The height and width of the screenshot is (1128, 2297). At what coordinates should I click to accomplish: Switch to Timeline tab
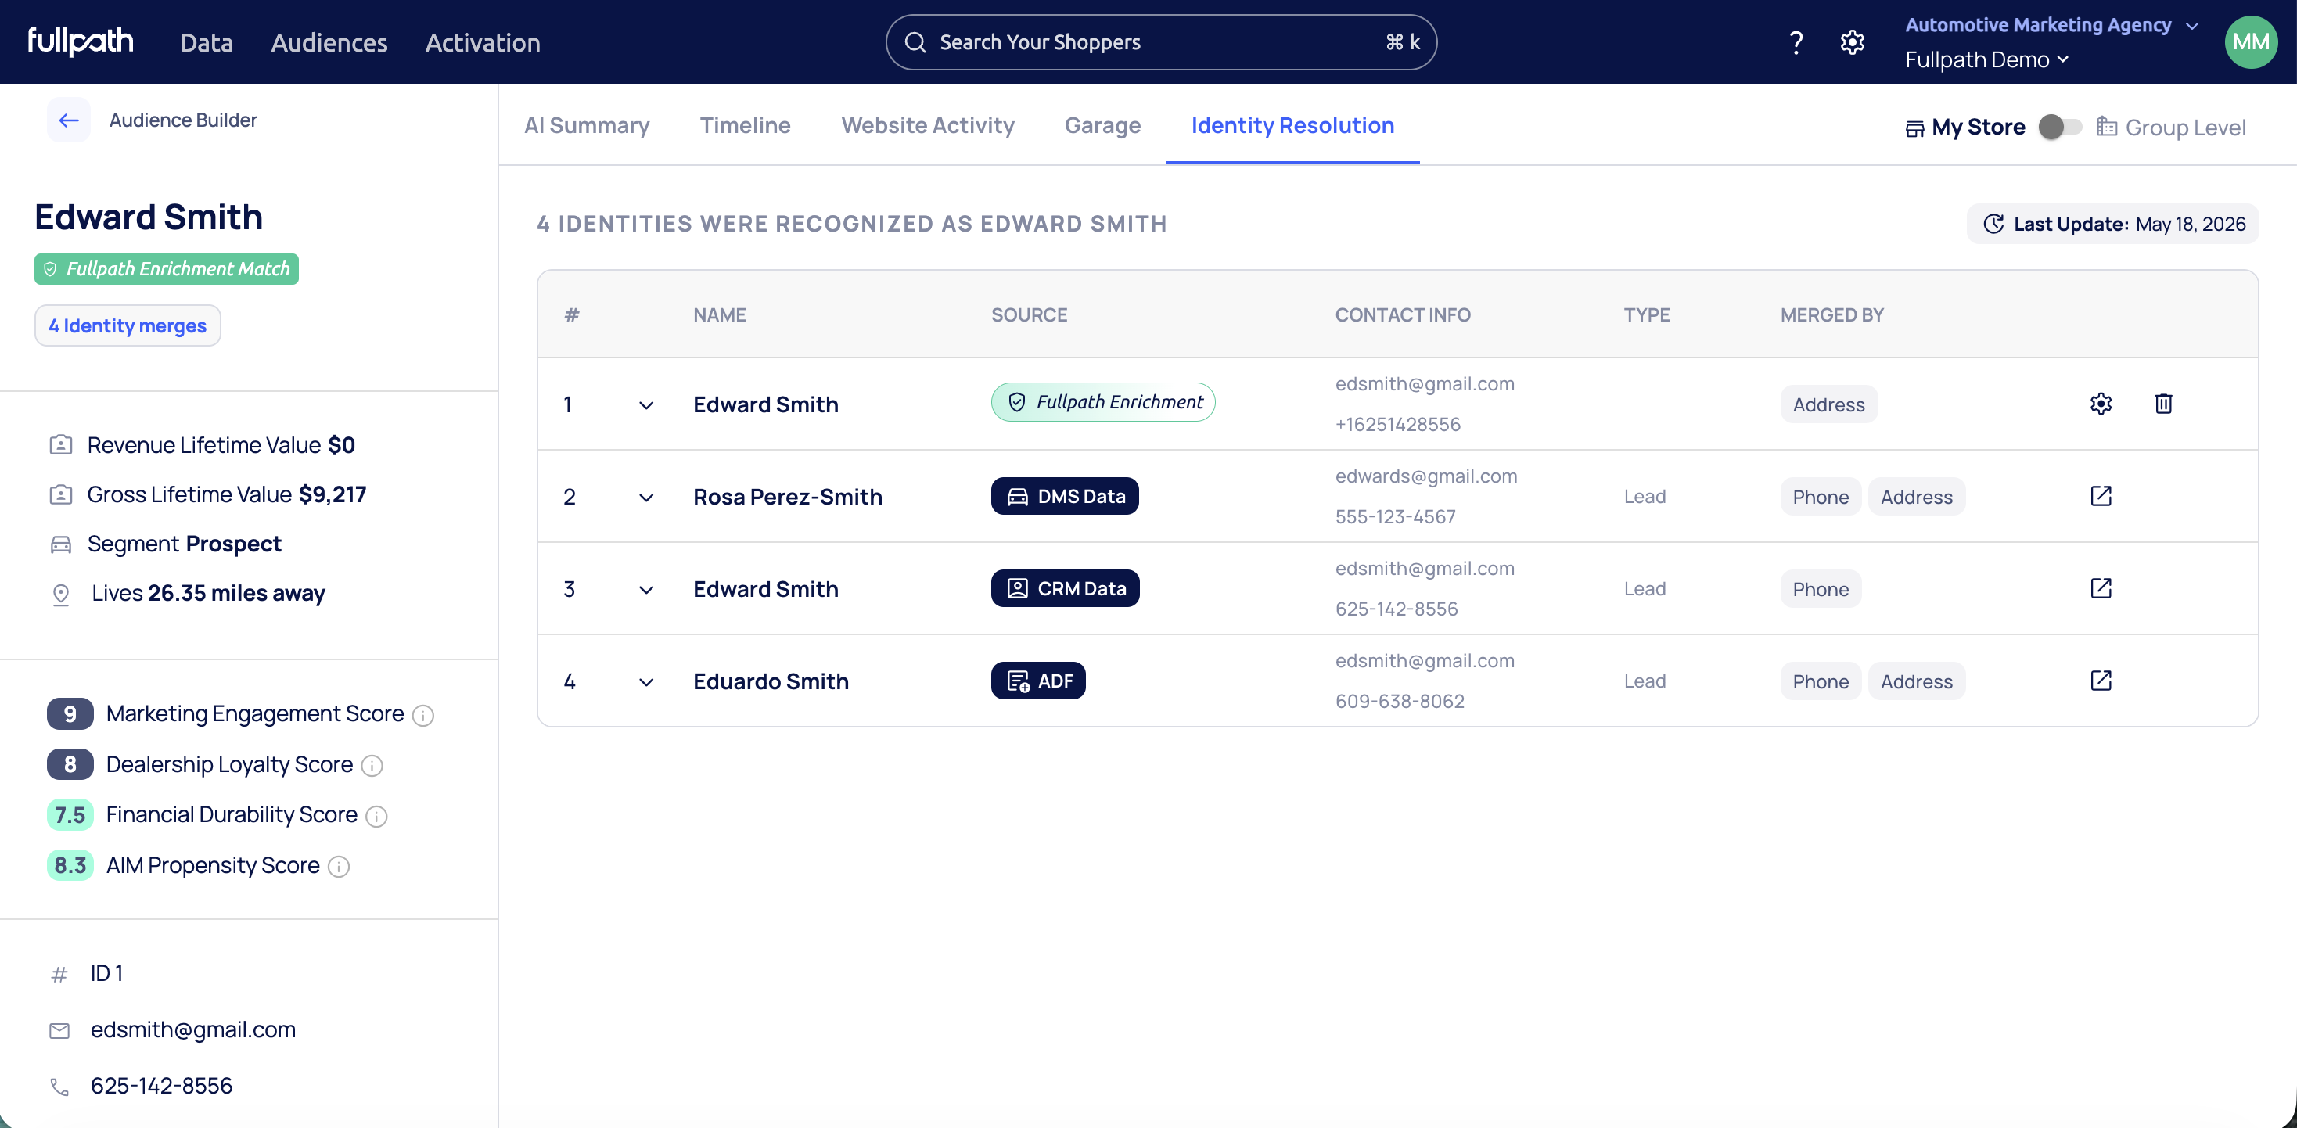point(745,126)
